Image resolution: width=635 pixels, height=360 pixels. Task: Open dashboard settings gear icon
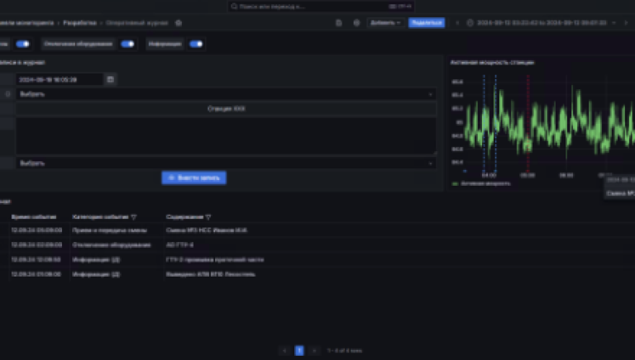point(356,23)
